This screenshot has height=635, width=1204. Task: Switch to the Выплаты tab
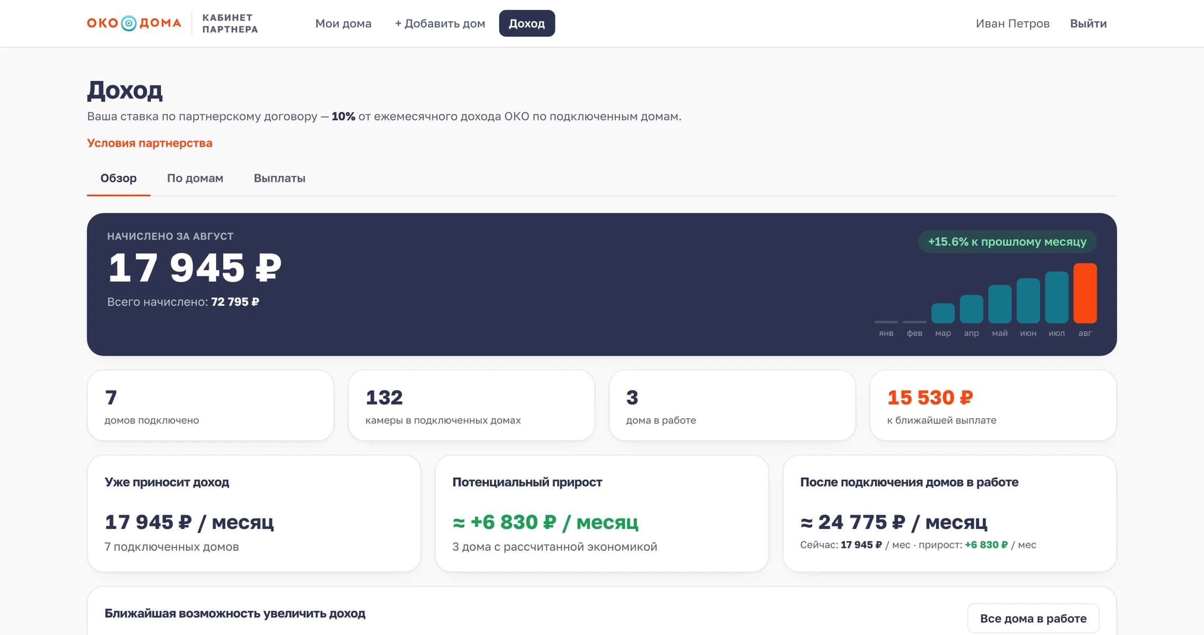[x=279, y=178]
